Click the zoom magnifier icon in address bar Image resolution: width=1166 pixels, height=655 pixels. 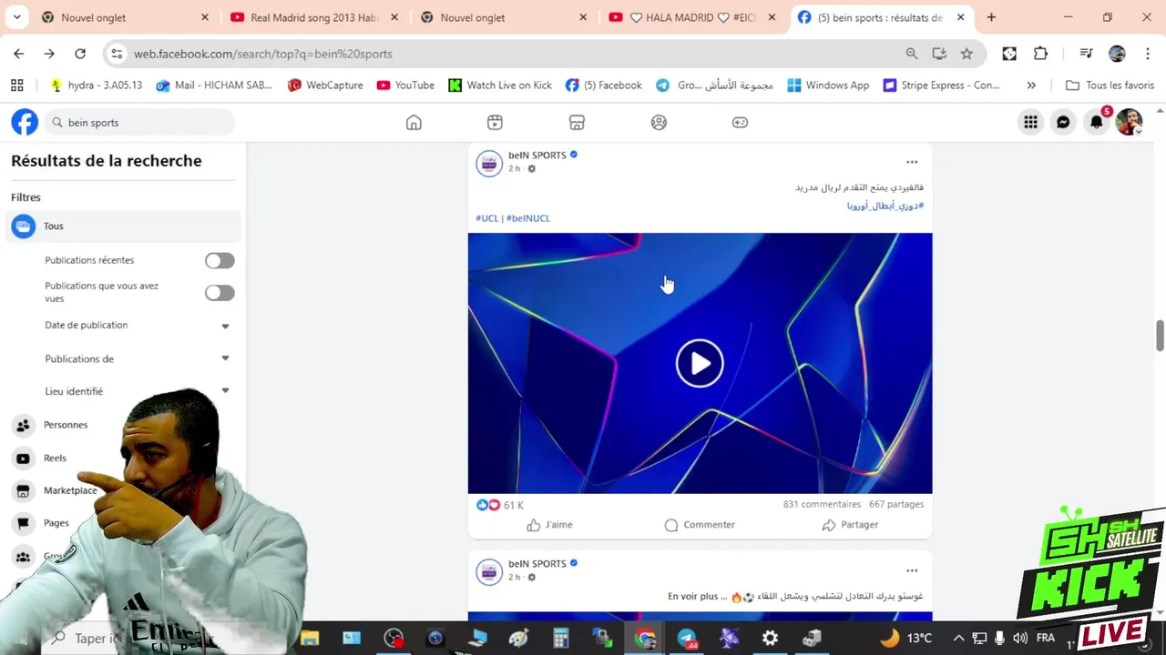[912, 54]
